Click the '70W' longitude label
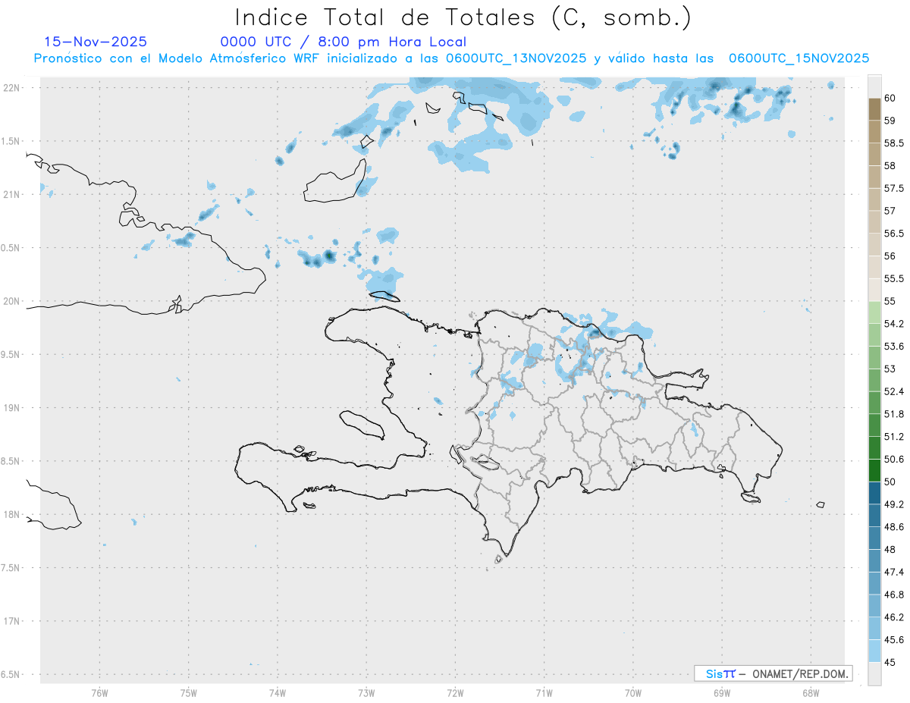 tap(633, 692)
